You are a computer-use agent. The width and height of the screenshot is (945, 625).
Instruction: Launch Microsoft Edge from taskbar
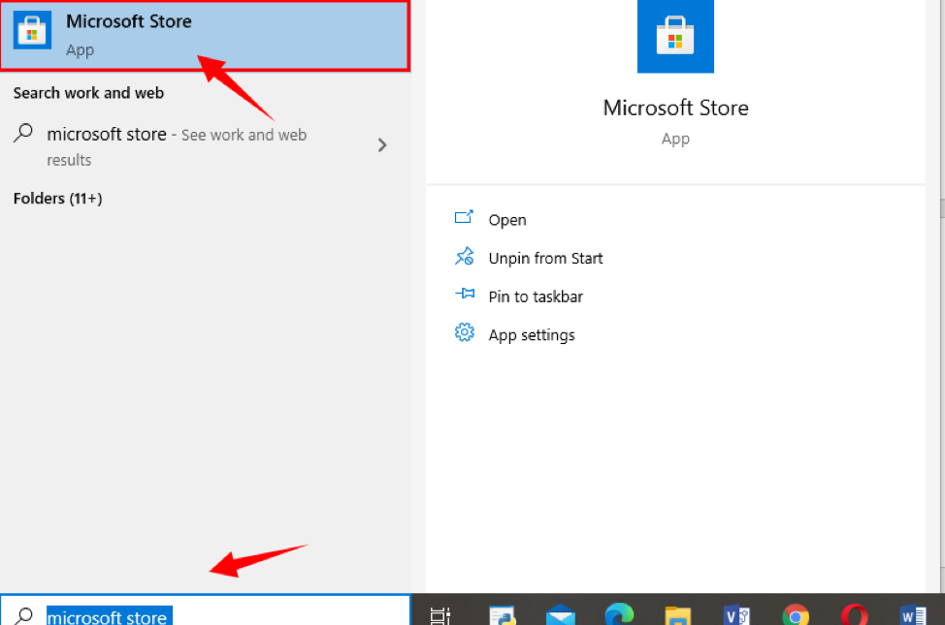tap(619, 614)
